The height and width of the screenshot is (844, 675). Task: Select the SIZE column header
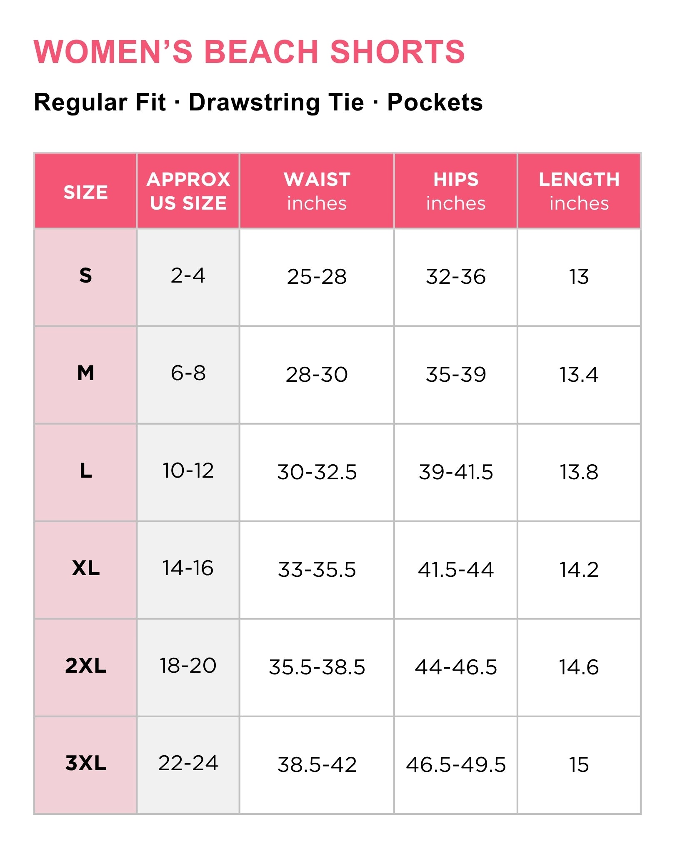click(85, 191)
